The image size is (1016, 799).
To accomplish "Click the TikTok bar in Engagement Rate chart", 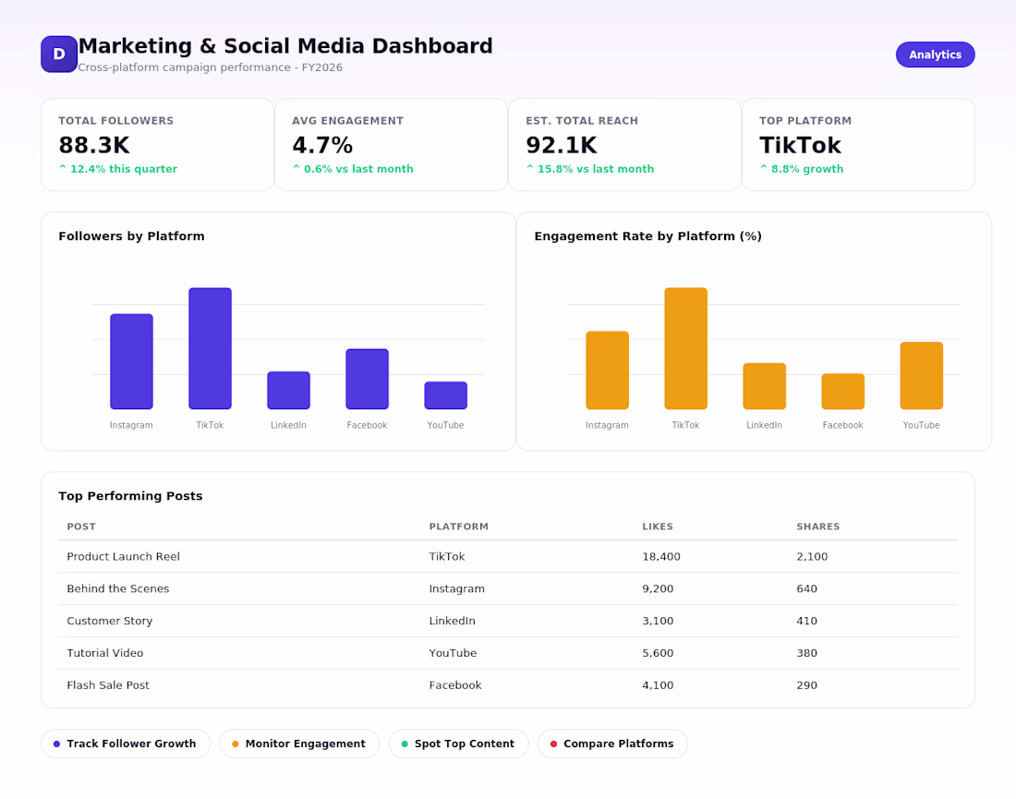I will pos(685,348).
